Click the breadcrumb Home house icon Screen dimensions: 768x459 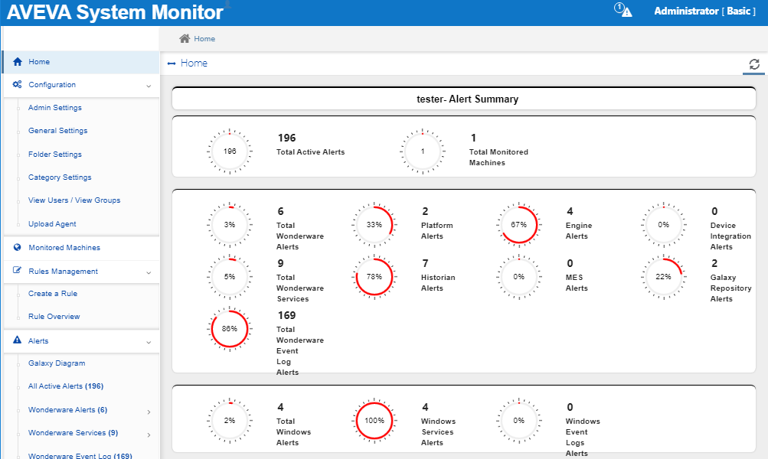(x=185, y=38)
